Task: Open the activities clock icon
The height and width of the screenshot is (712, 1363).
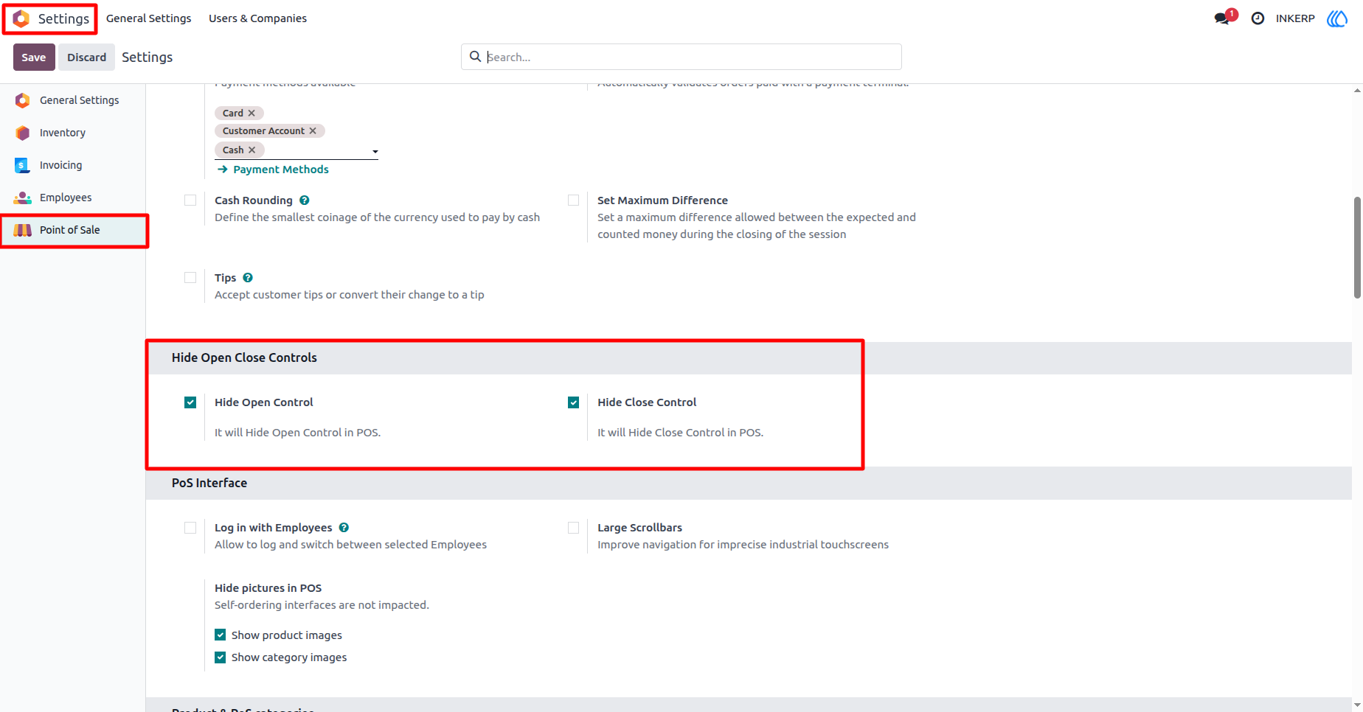Action: [x=1258, y=18]
